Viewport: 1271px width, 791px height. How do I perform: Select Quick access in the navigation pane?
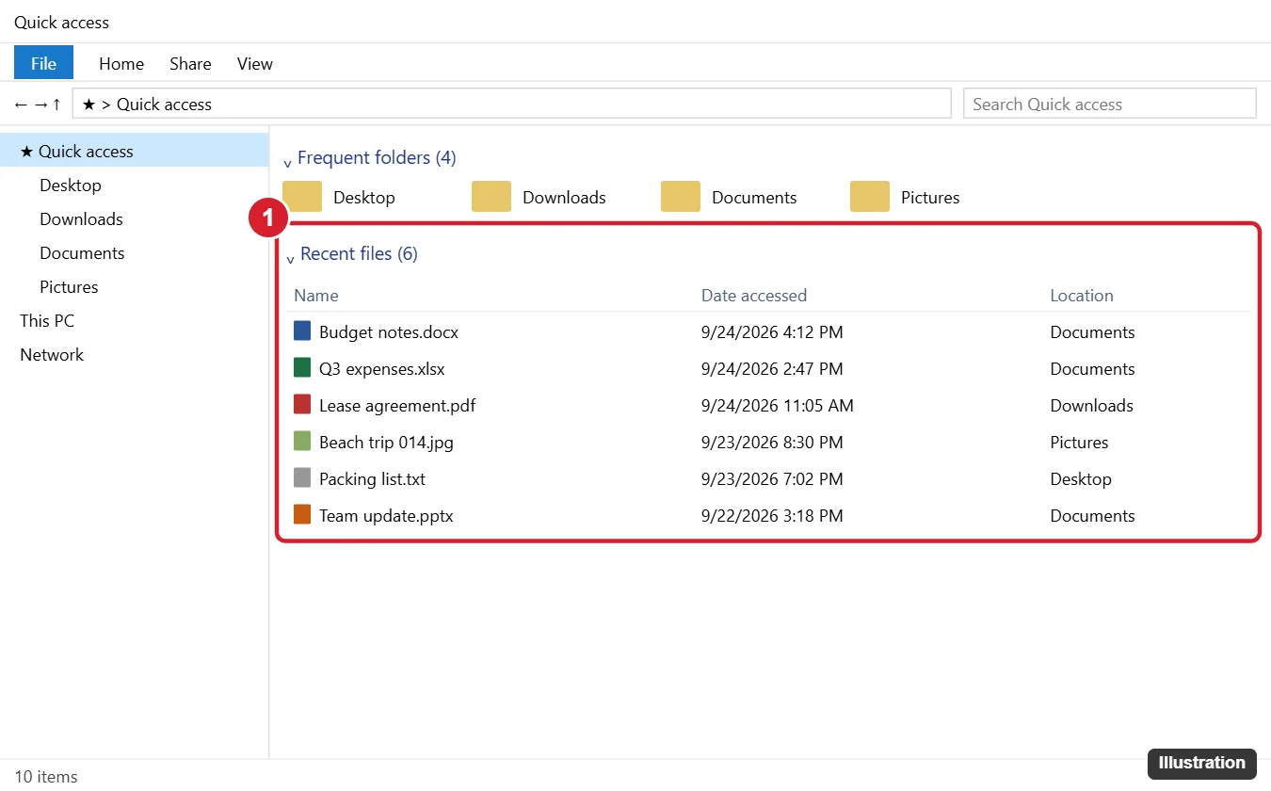(135, 151)
